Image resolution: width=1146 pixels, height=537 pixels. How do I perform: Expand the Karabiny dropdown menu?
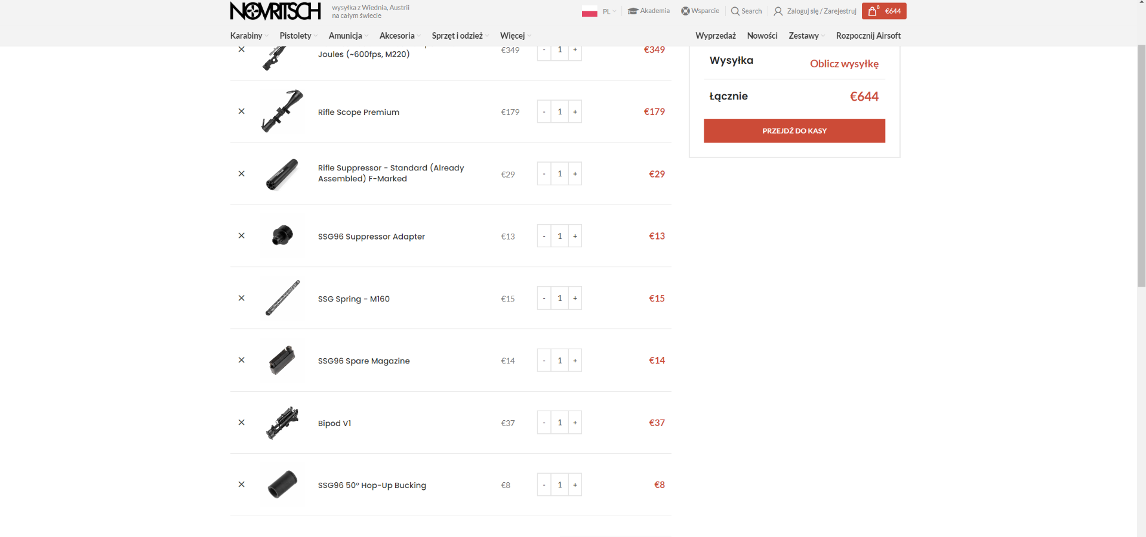(x=249, y=36)
